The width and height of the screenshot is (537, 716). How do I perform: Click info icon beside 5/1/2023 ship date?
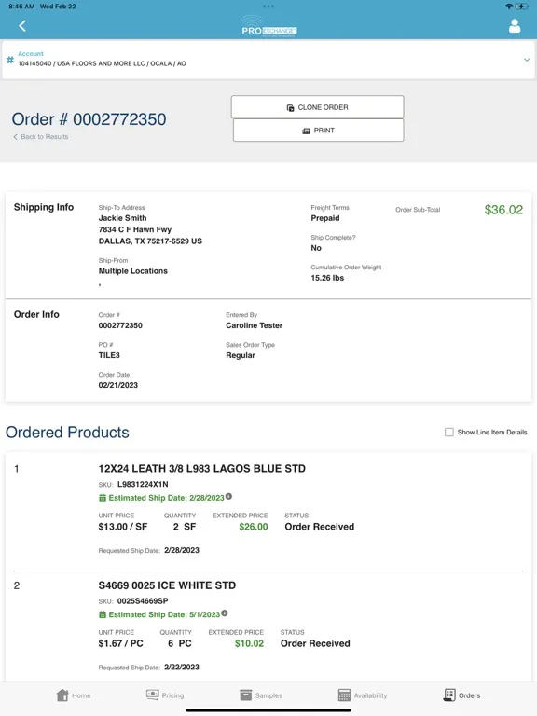(x=225, y=613)
